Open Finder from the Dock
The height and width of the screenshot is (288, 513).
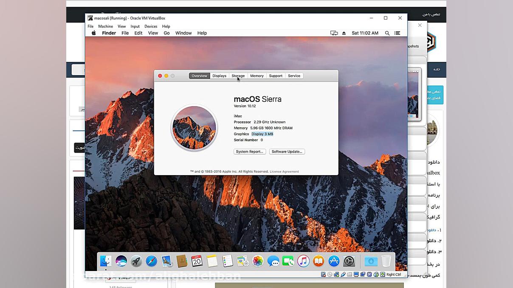pyautogui.click(x=106, y=261)
